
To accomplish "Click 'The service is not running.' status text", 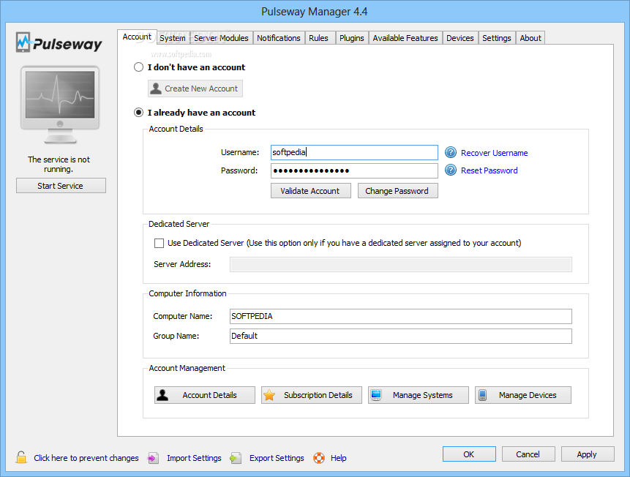I will [x=59, y=165].
